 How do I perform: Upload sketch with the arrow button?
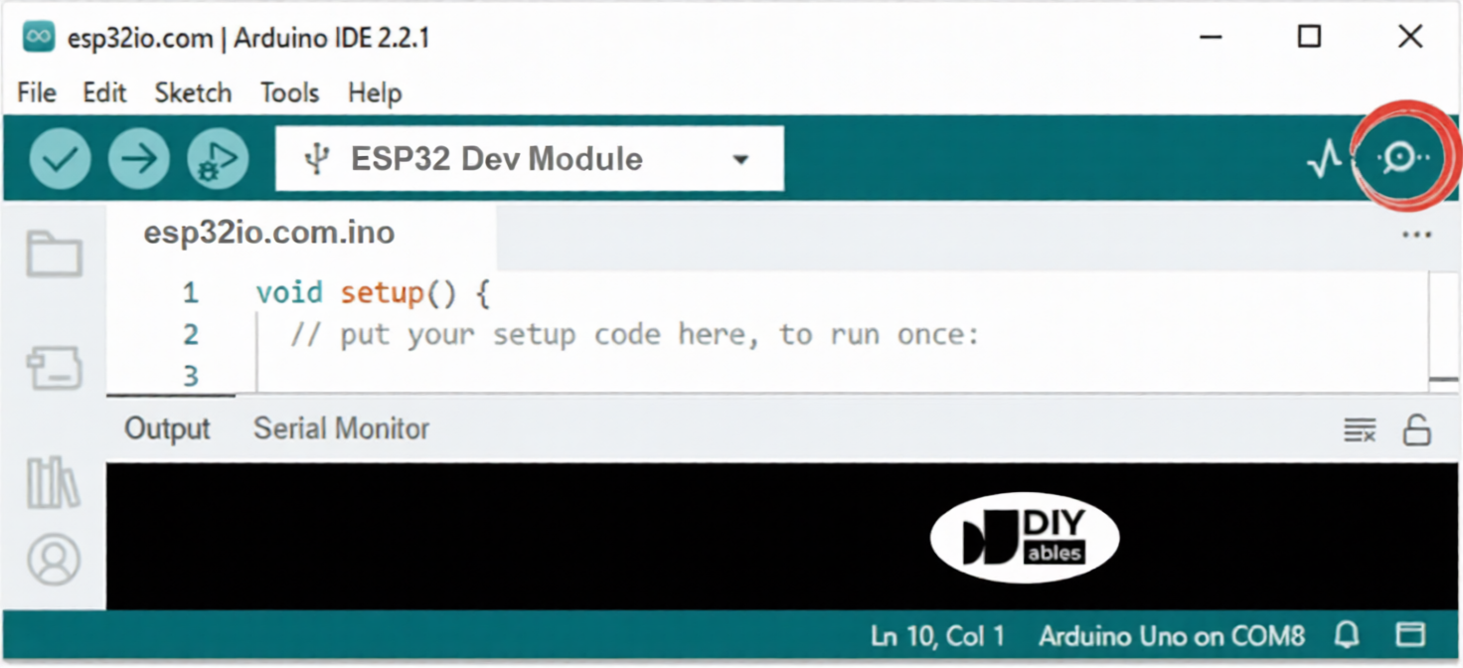139,158
